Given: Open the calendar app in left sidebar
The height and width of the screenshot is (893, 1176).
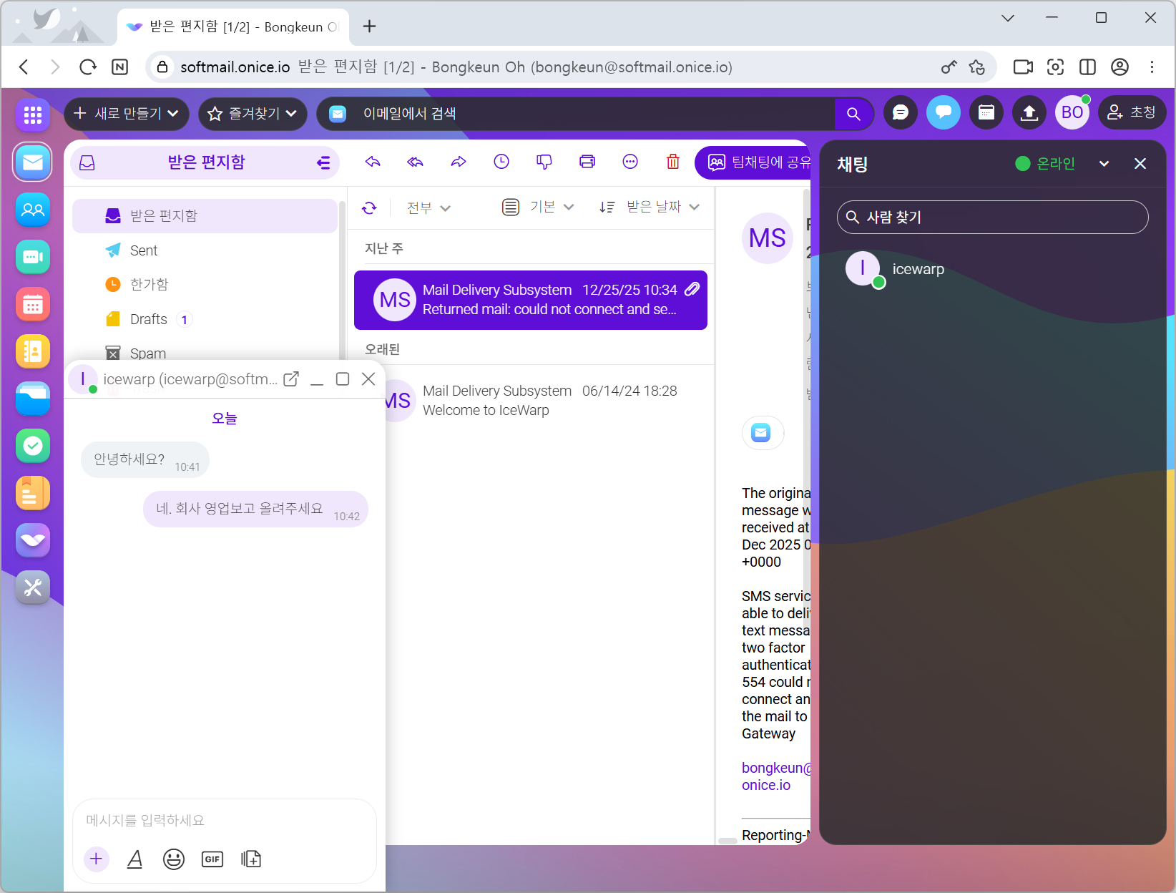Looking at the screenshot, I should (33, 305).
